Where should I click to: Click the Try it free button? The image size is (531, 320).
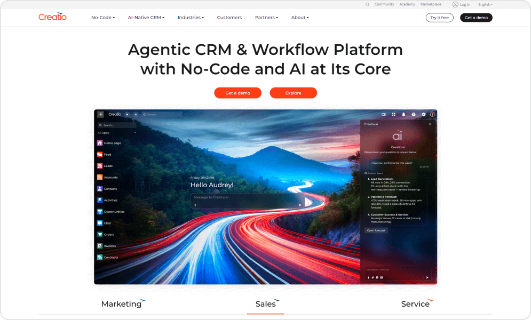[x=439, y=18]
